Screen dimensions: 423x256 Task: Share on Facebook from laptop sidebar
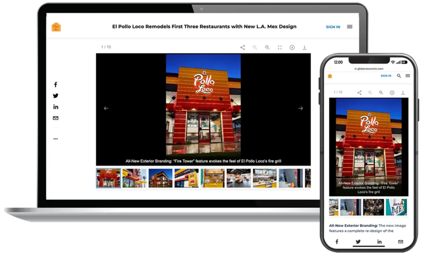[x=55, y=85]
